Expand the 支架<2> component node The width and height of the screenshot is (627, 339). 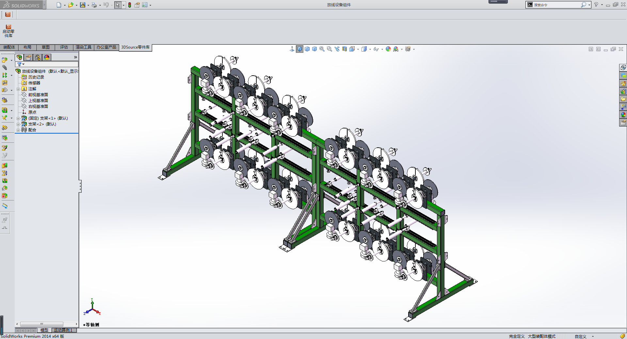18,124
